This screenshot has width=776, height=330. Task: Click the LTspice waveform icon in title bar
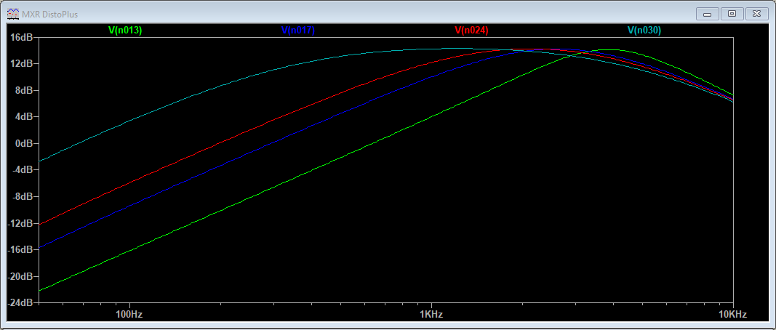pos(13,14)
